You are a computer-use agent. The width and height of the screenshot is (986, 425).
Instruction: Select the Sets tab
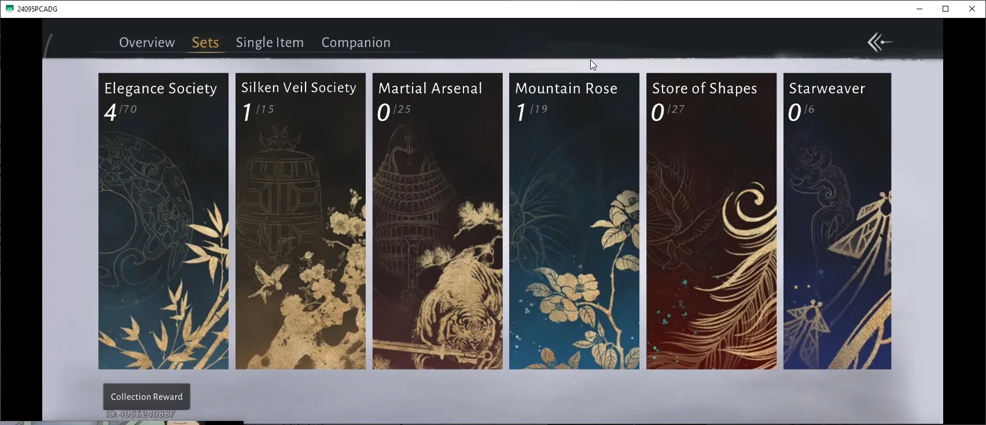click(x=205, y=43)
